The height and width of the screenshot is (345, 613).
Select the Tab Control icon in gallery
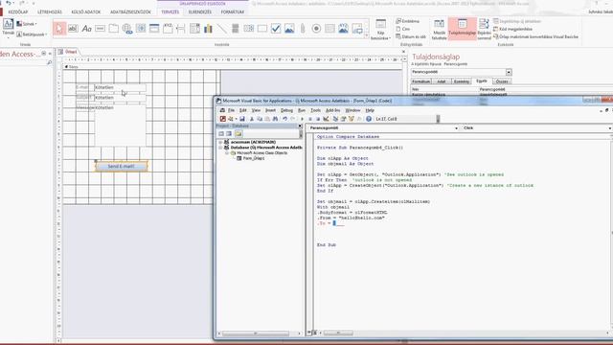114,29
